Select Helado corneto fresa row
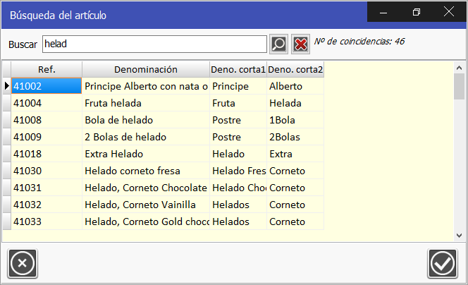Image resolution: width=468 pixels, height=285 pixels. point(145,171)
